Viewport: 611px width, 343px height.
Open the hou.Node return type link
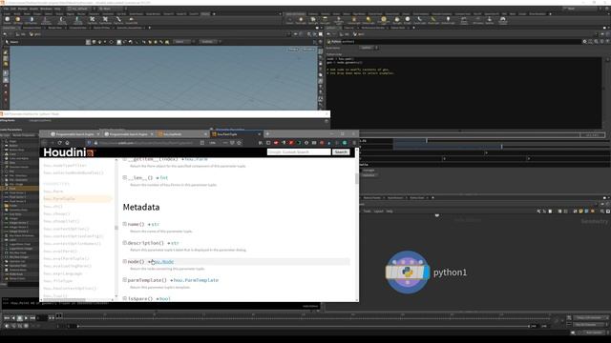pos(162,262)
